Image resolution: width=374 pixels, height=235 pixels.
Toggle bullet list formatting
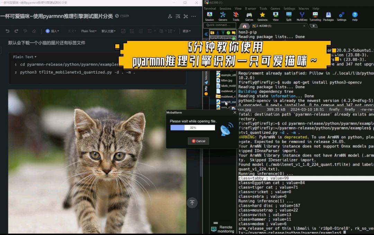pyautogui.click(x=132, y=31)
